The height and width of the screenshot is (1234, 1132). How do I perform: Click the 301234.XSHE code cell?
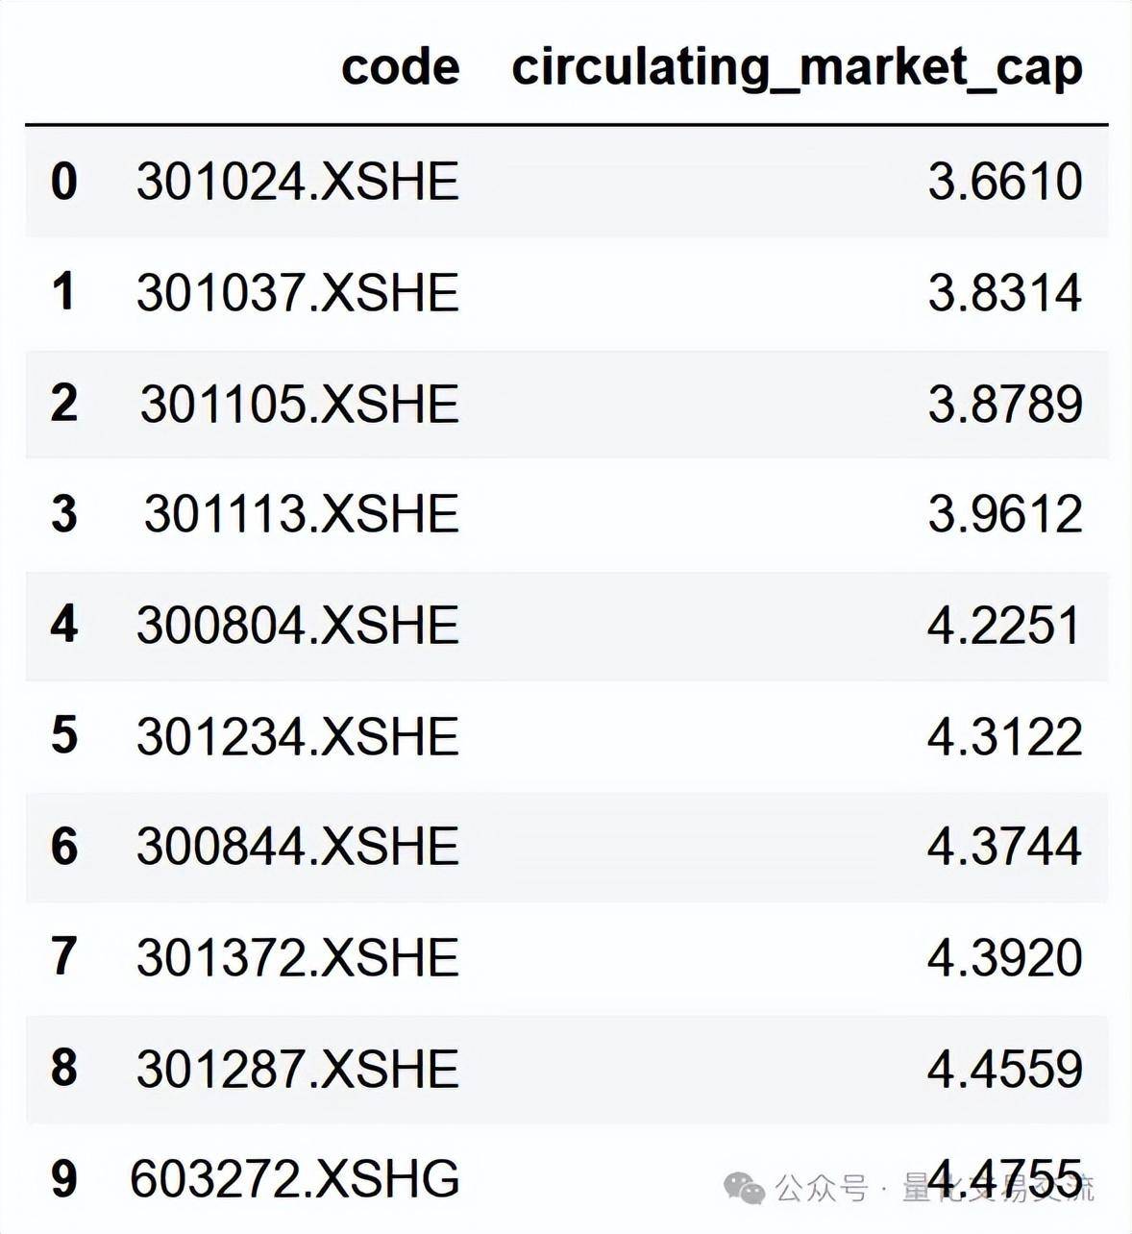click(298, 736)
